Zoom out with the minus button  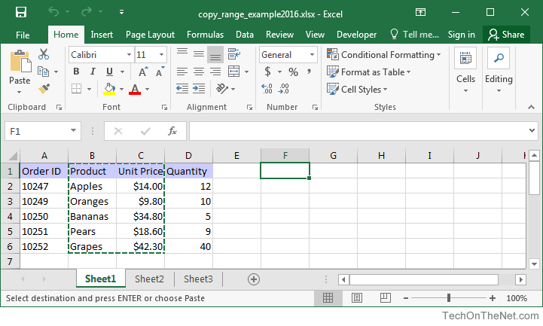[x=406, y=298]
